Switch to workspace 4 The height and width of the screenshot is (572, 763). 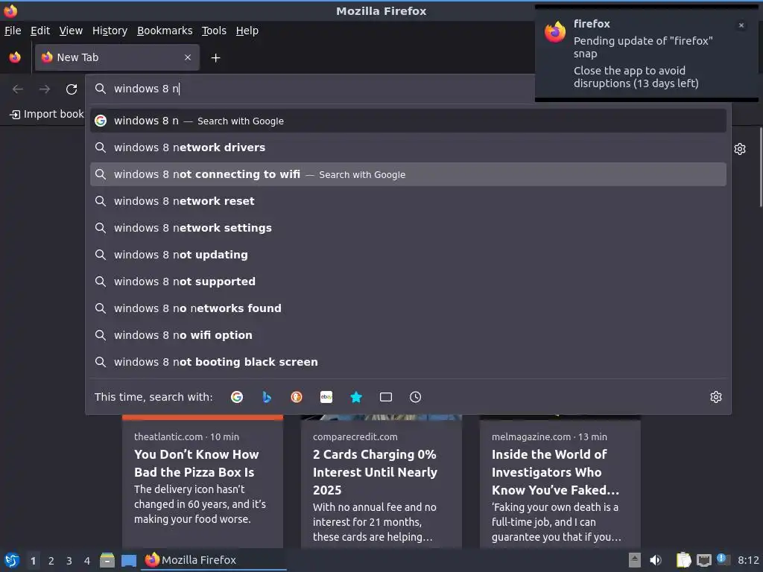point(87,561)
